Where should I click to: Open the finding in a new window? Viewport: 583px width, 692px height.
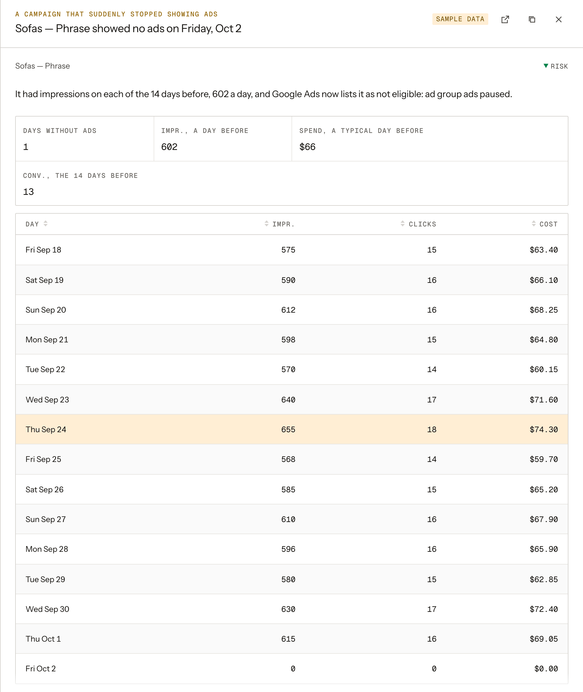click(505, 19)
